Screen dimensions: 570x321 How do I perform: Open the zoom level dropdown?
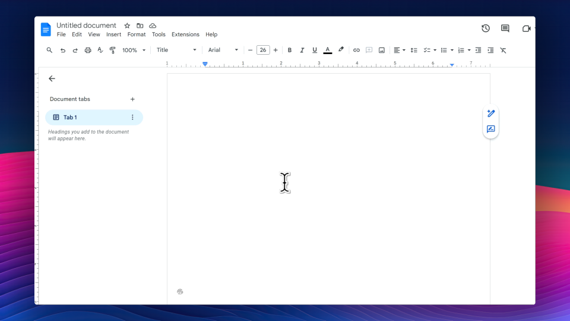click(x=134, y=50)
